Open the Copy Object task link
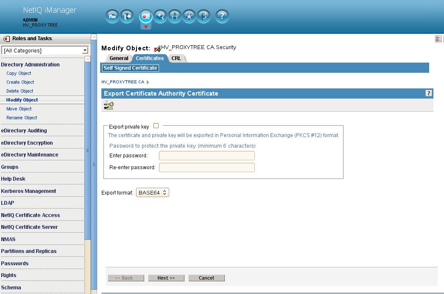Image resolution: width=444 pixels, height=294 pixels. (19, 73)
